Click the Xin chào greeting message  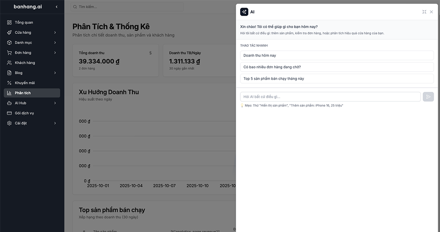[x=279, y=27]
